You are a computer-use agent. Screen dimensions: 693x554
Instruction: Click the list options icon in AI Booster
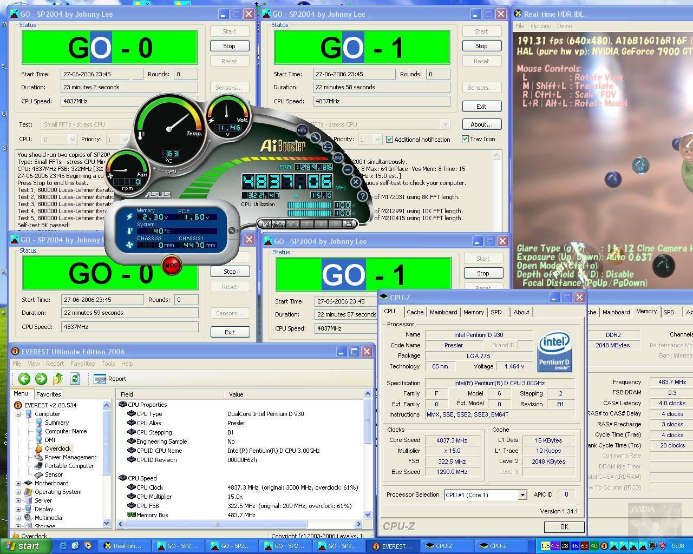click(x=327, y=147)
